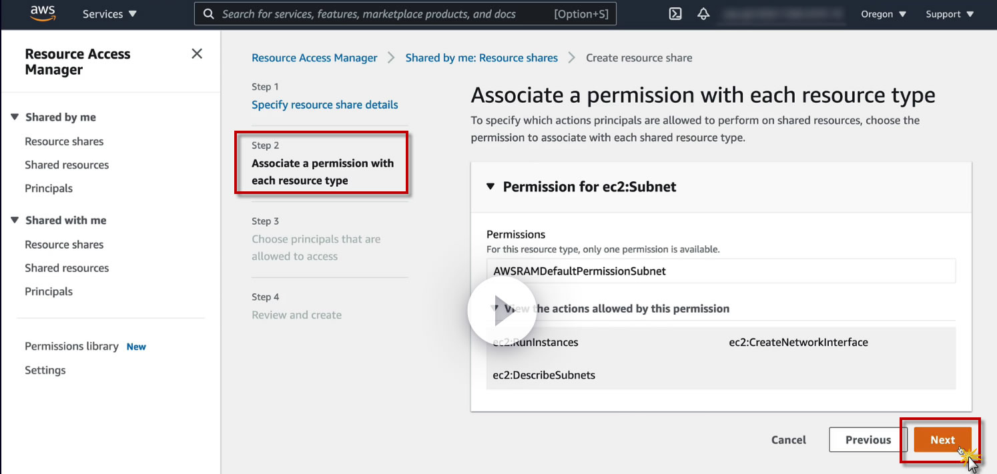Screen dimensions: 997x474
Task: Open the Resource Access Manager breadcrumb link
Action: [314, 58]
